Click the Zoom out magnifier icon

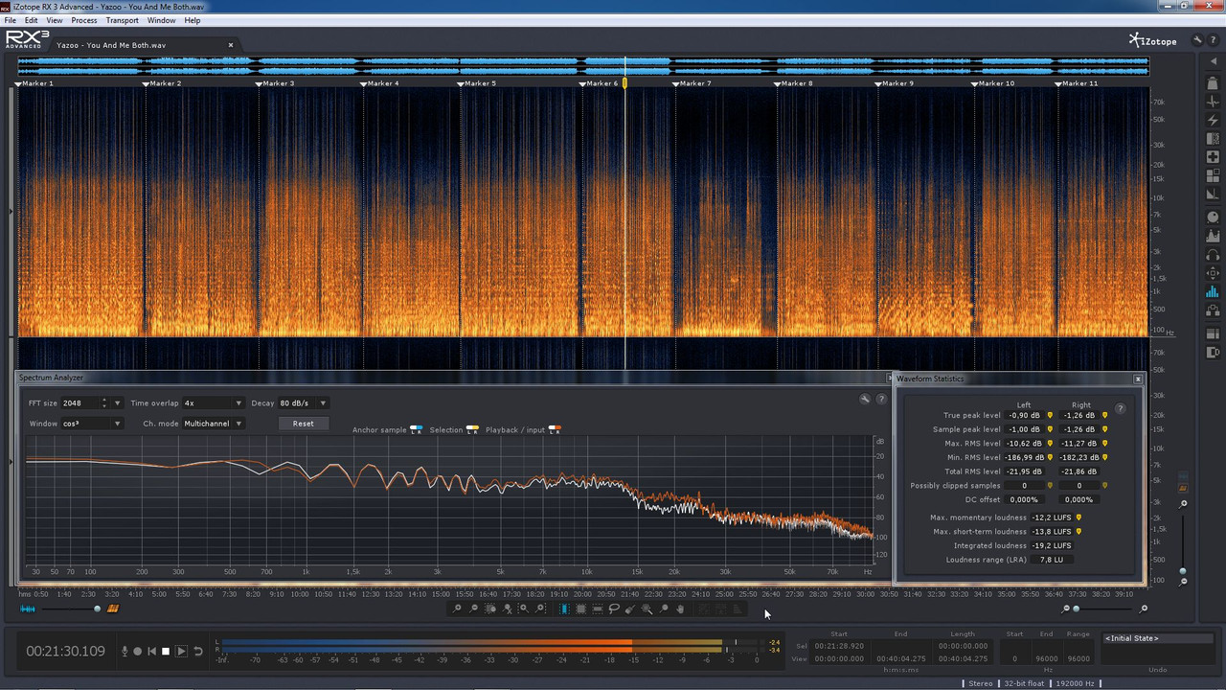473,609
